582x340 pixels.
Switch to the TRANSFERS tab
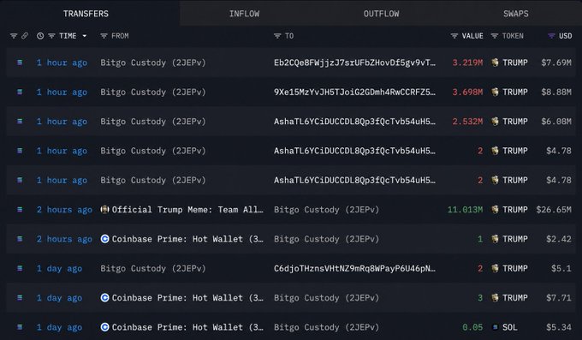tap(86, 14)
